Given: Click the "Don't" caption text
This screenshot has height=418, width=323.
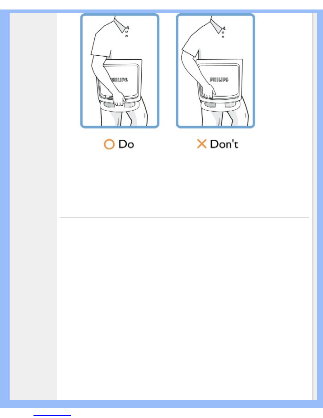Looking at the screenshot, I should coord(224,144).
